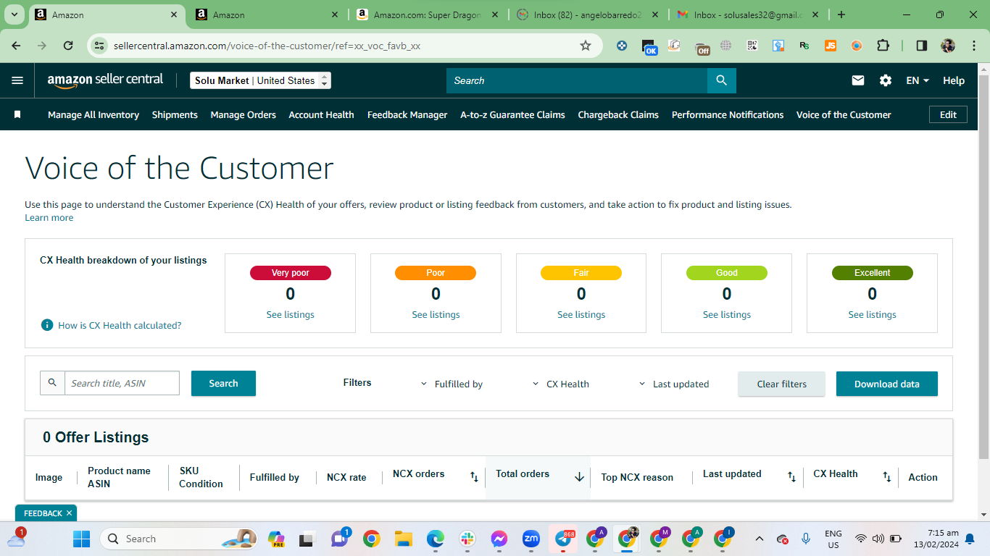Open the Chrome profile avatar
The image size is (990, 556).
coord(948,46)
